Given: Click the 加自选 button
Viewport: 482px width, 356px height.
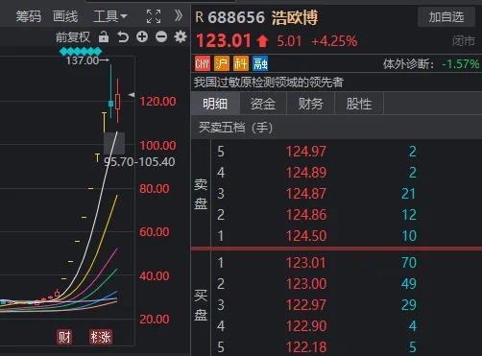Looking at the screenshot, I should (x=446, y=17).
